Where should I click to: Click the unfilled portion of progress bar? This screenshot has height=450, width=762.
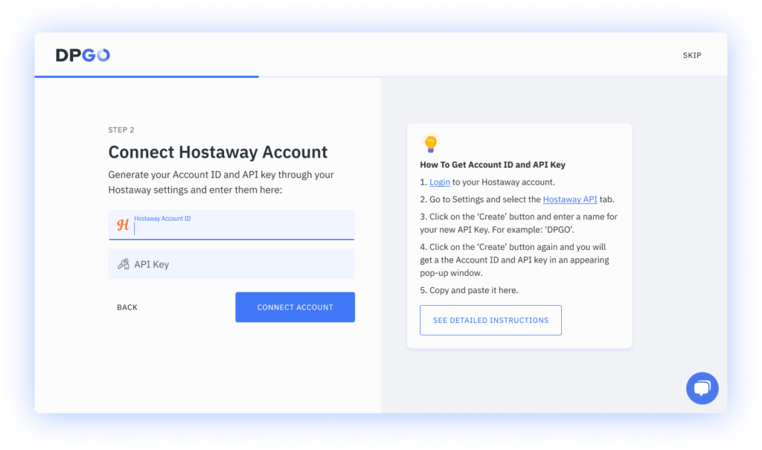pos(493,77)
